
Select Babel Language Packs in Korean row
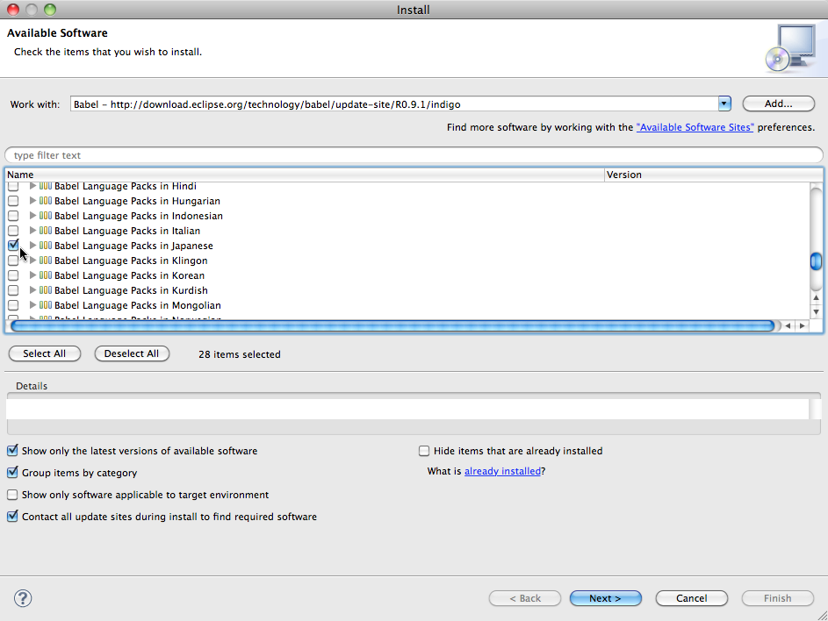click(x=407, y=275)
